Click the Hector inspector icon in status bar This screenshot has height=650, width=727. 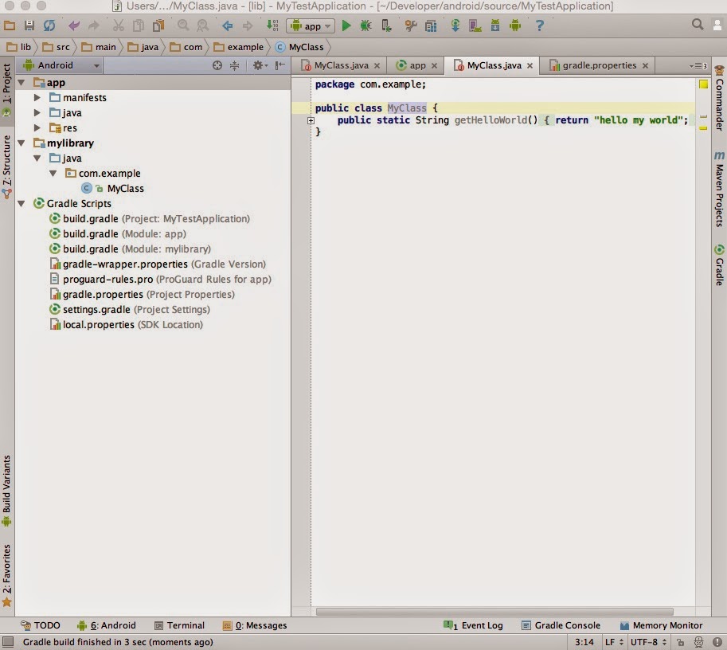point(698,642)
